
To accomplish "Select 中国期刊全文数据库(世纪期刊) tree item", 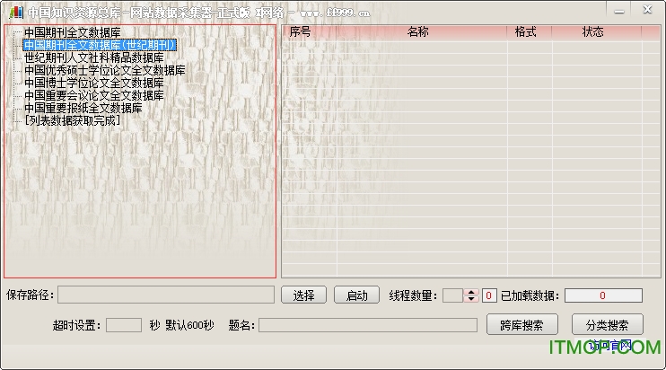I will pos(100,45).
